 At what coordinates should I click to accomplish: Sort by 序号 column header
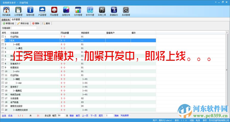click(5, 33)
